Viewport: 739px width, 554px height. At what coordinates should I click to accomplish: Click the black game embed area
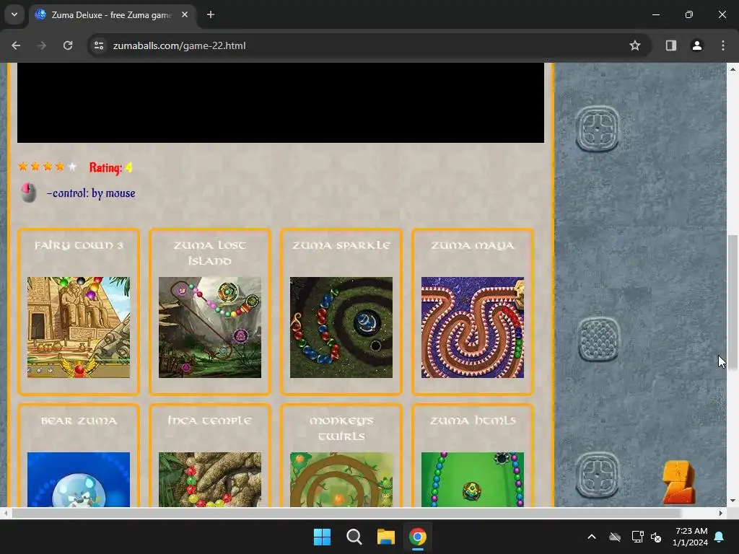[281, 102]
